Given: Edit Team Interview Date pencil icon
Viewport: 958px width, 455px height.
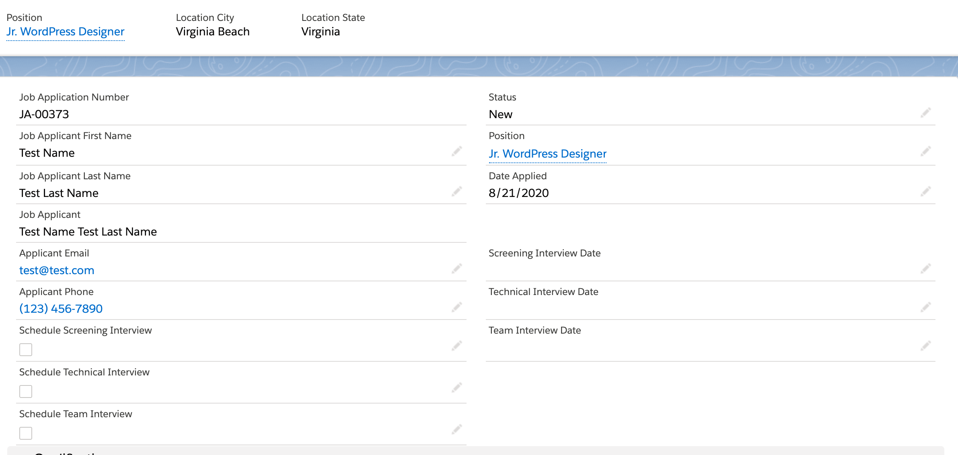Looking at the screenshot, I should tap(925, 346).
